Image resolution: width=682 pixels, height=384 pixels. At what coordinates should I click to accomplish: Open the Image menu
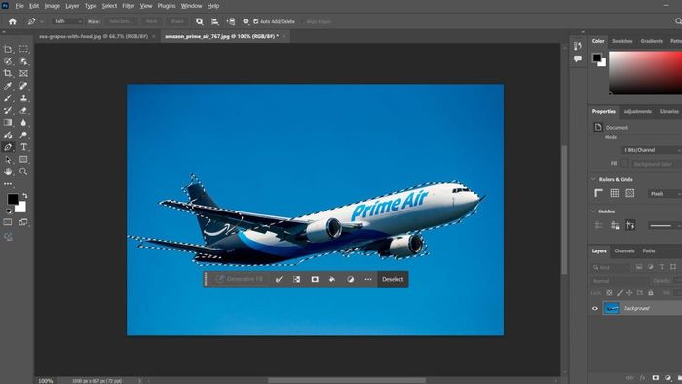[x=52, y=6]
